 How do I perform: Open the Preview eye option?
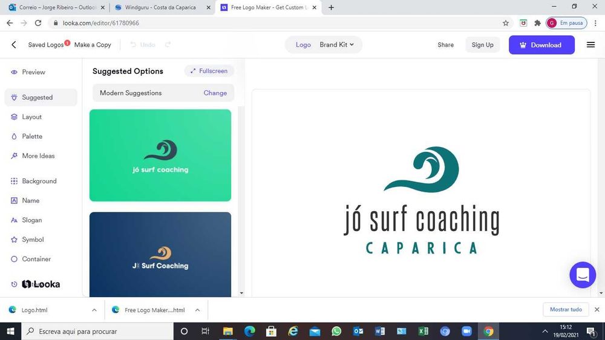click(28, 72)
